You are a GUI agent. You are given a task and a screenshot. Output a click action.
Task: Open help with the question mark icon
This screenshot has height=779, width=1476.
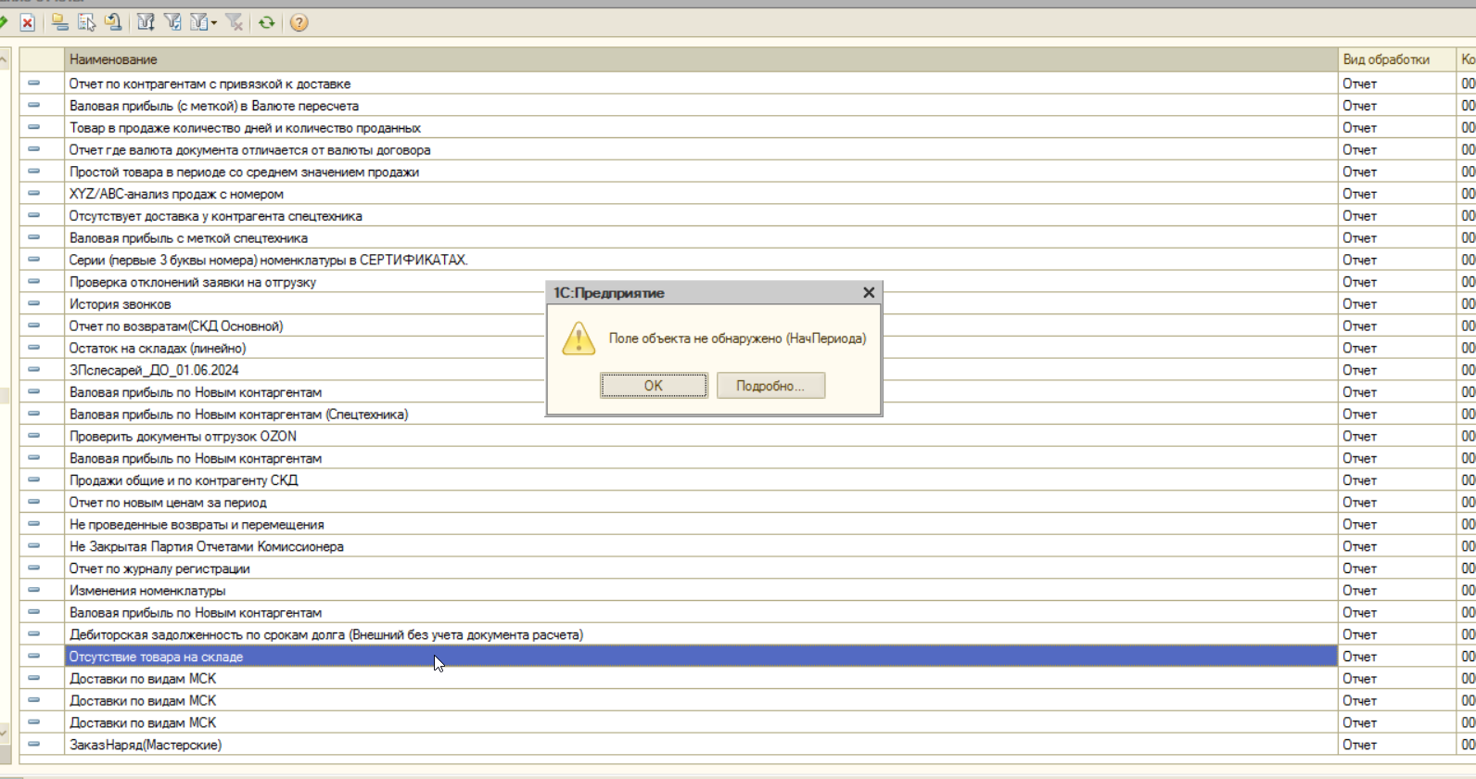pos(299,23)
